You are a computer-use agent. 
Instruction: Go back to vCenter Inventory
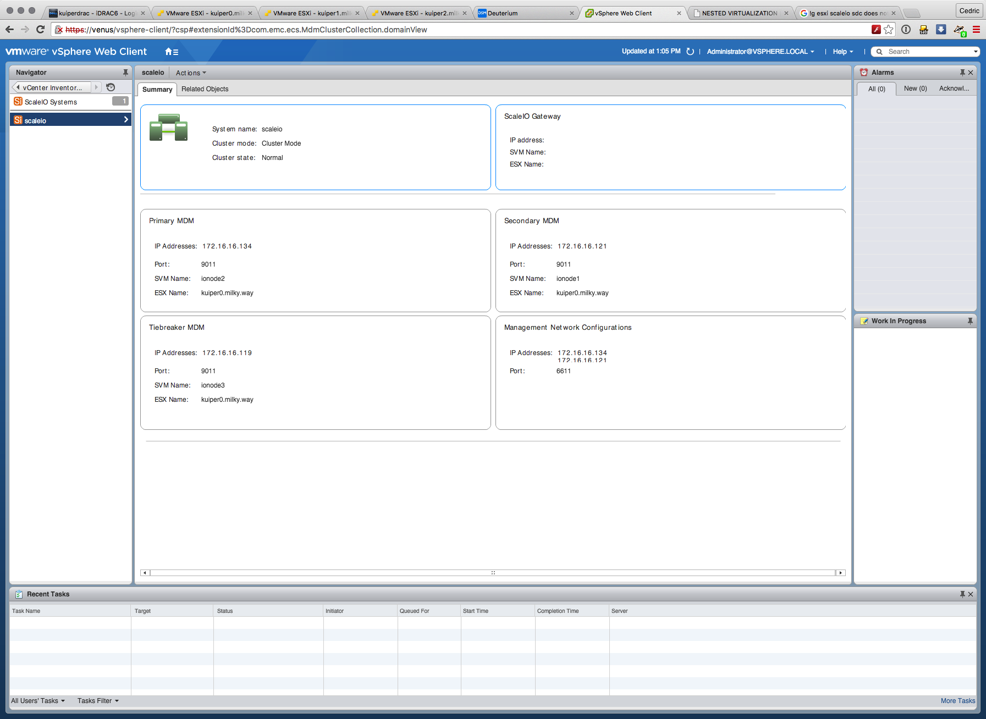pyautogui.click(x=51, y=87)
